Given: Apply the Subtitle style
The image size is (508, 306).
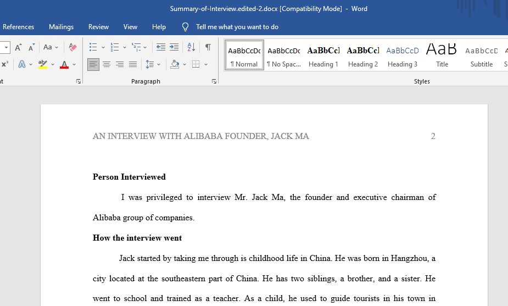Looking at the screenshot, I should pyautogui.click(x=482, y=55).
